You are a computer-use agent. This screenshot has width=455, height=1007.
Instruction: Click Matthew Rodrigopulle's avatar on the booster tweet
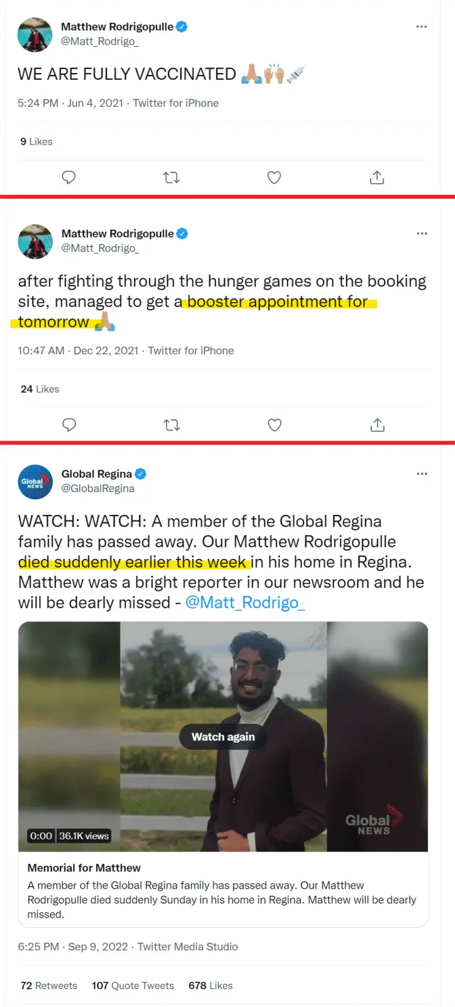click(35, 241)
